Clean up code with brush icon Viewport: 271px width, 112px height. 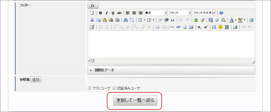202,20
